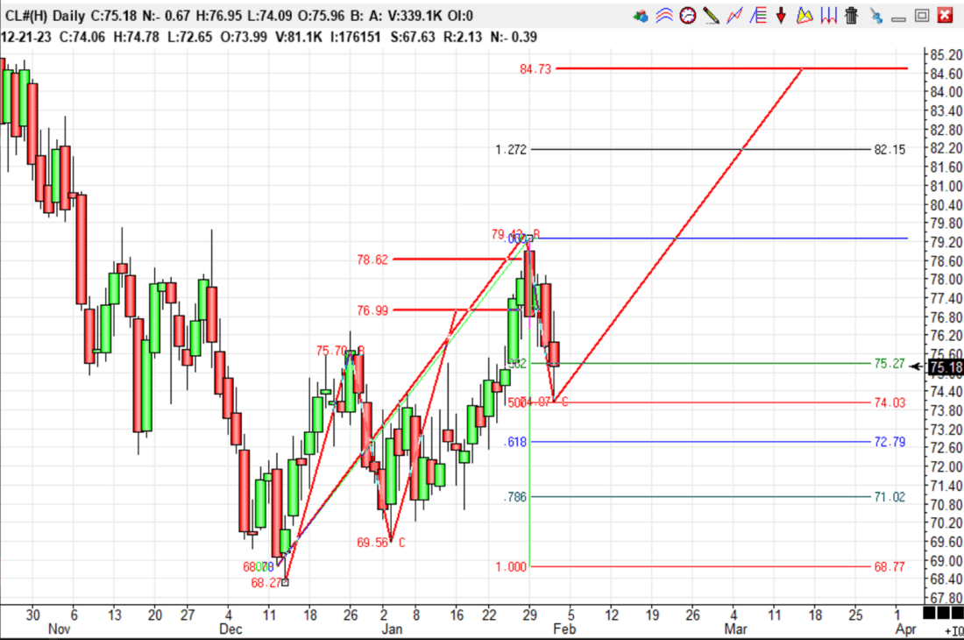This screenshot has height=640, width=964.
Task: Click the +IQ label at bottom right
Action: pyautogui.click(x=953, y=630)
